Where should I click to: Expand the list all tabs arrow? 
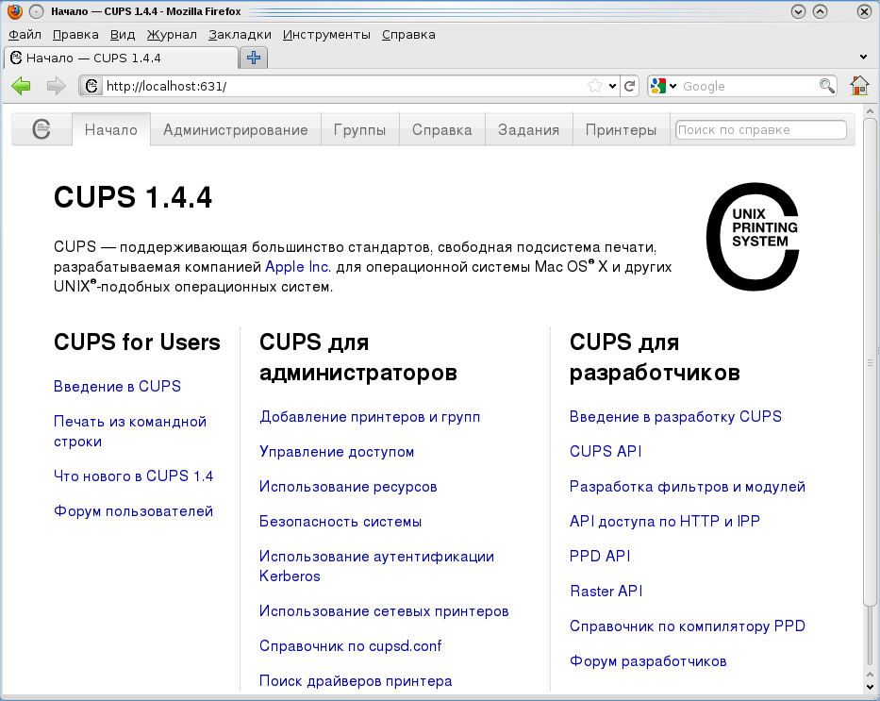click(863, 58)
